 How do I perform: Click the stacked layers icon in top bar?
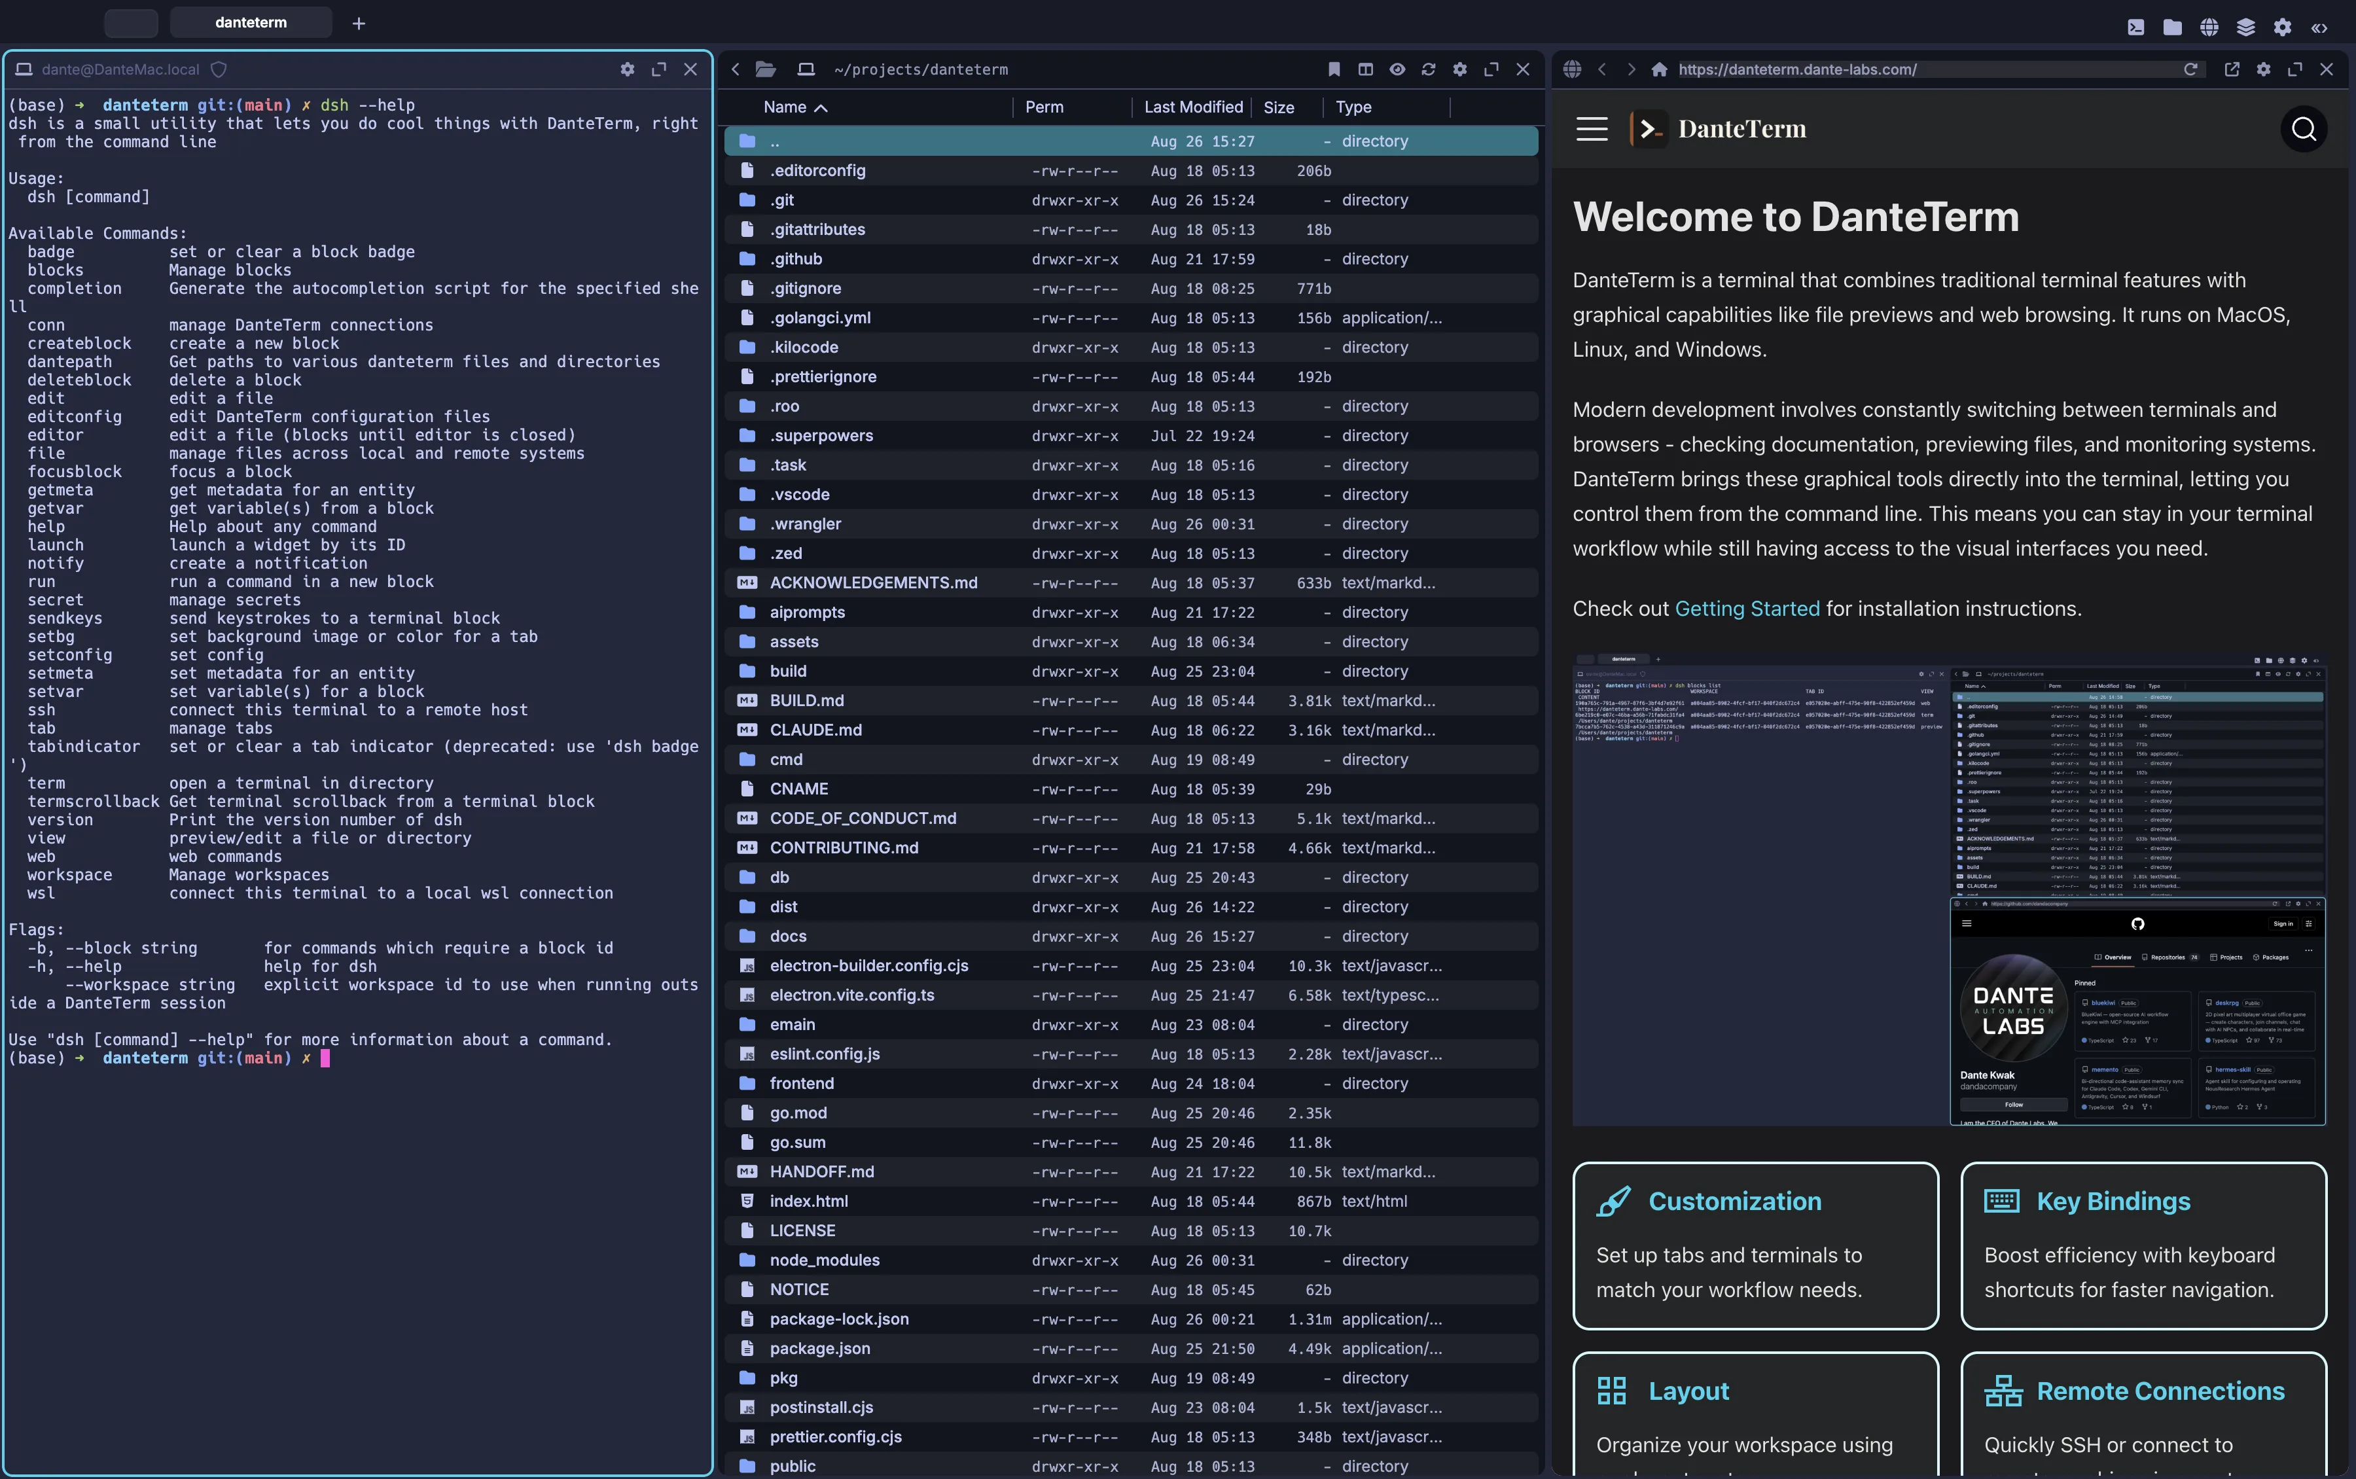point(2245,27)
